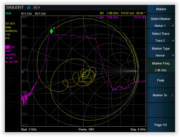
Task: Click the VNA mode label
Action: click(x=8, y=13)
